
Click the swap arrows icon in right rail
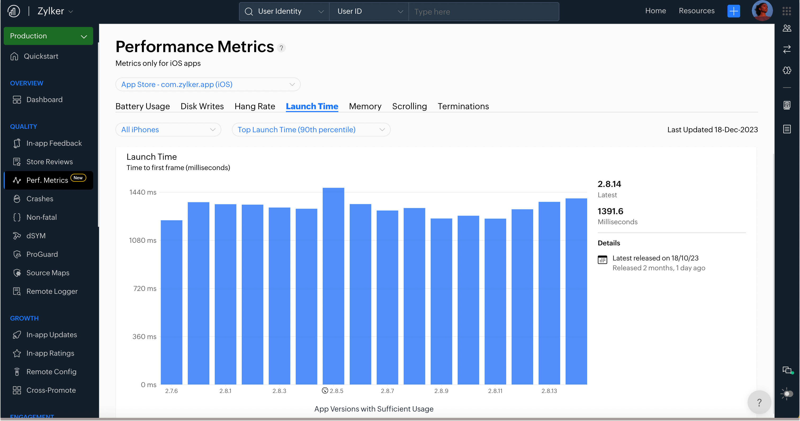tap(787, 49)
